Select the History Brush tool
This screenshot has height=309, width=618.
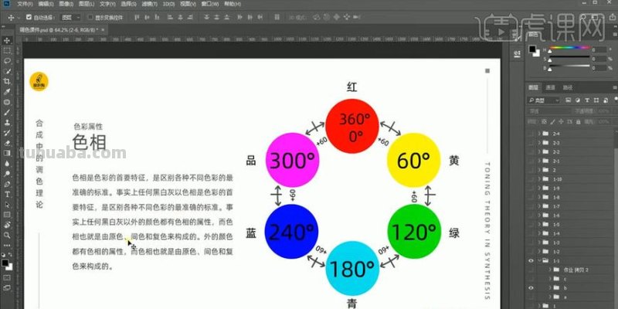point(7,132)
